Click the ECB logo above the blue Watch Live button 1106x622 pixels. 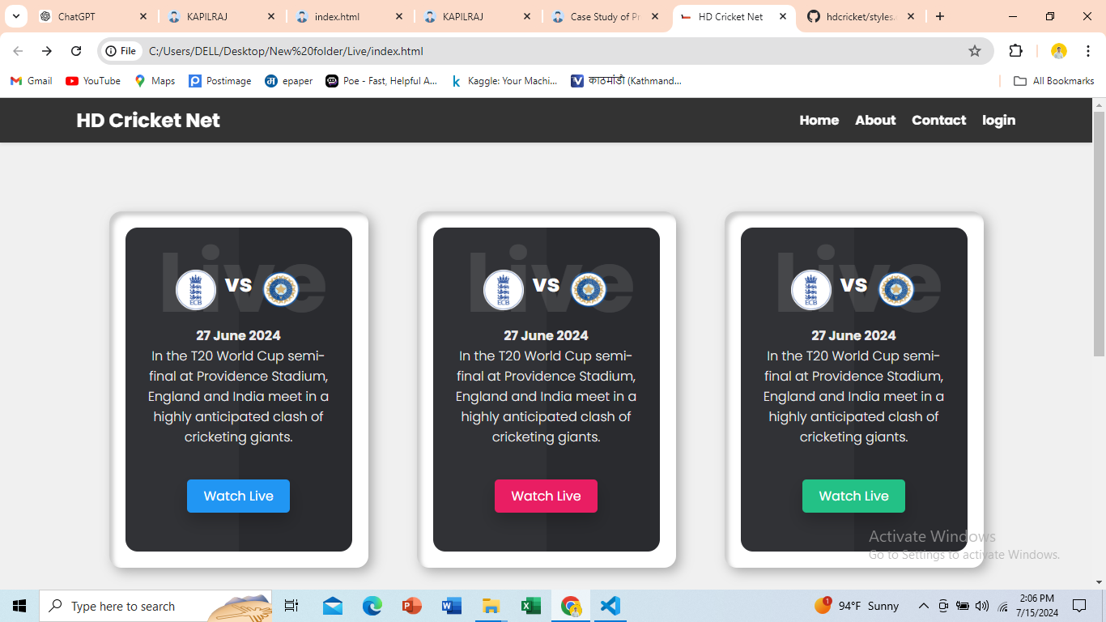pos(196,290)
